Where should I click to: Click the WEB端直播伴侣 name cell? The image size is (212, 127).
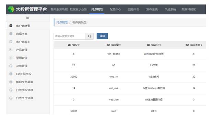coord(154,100)
